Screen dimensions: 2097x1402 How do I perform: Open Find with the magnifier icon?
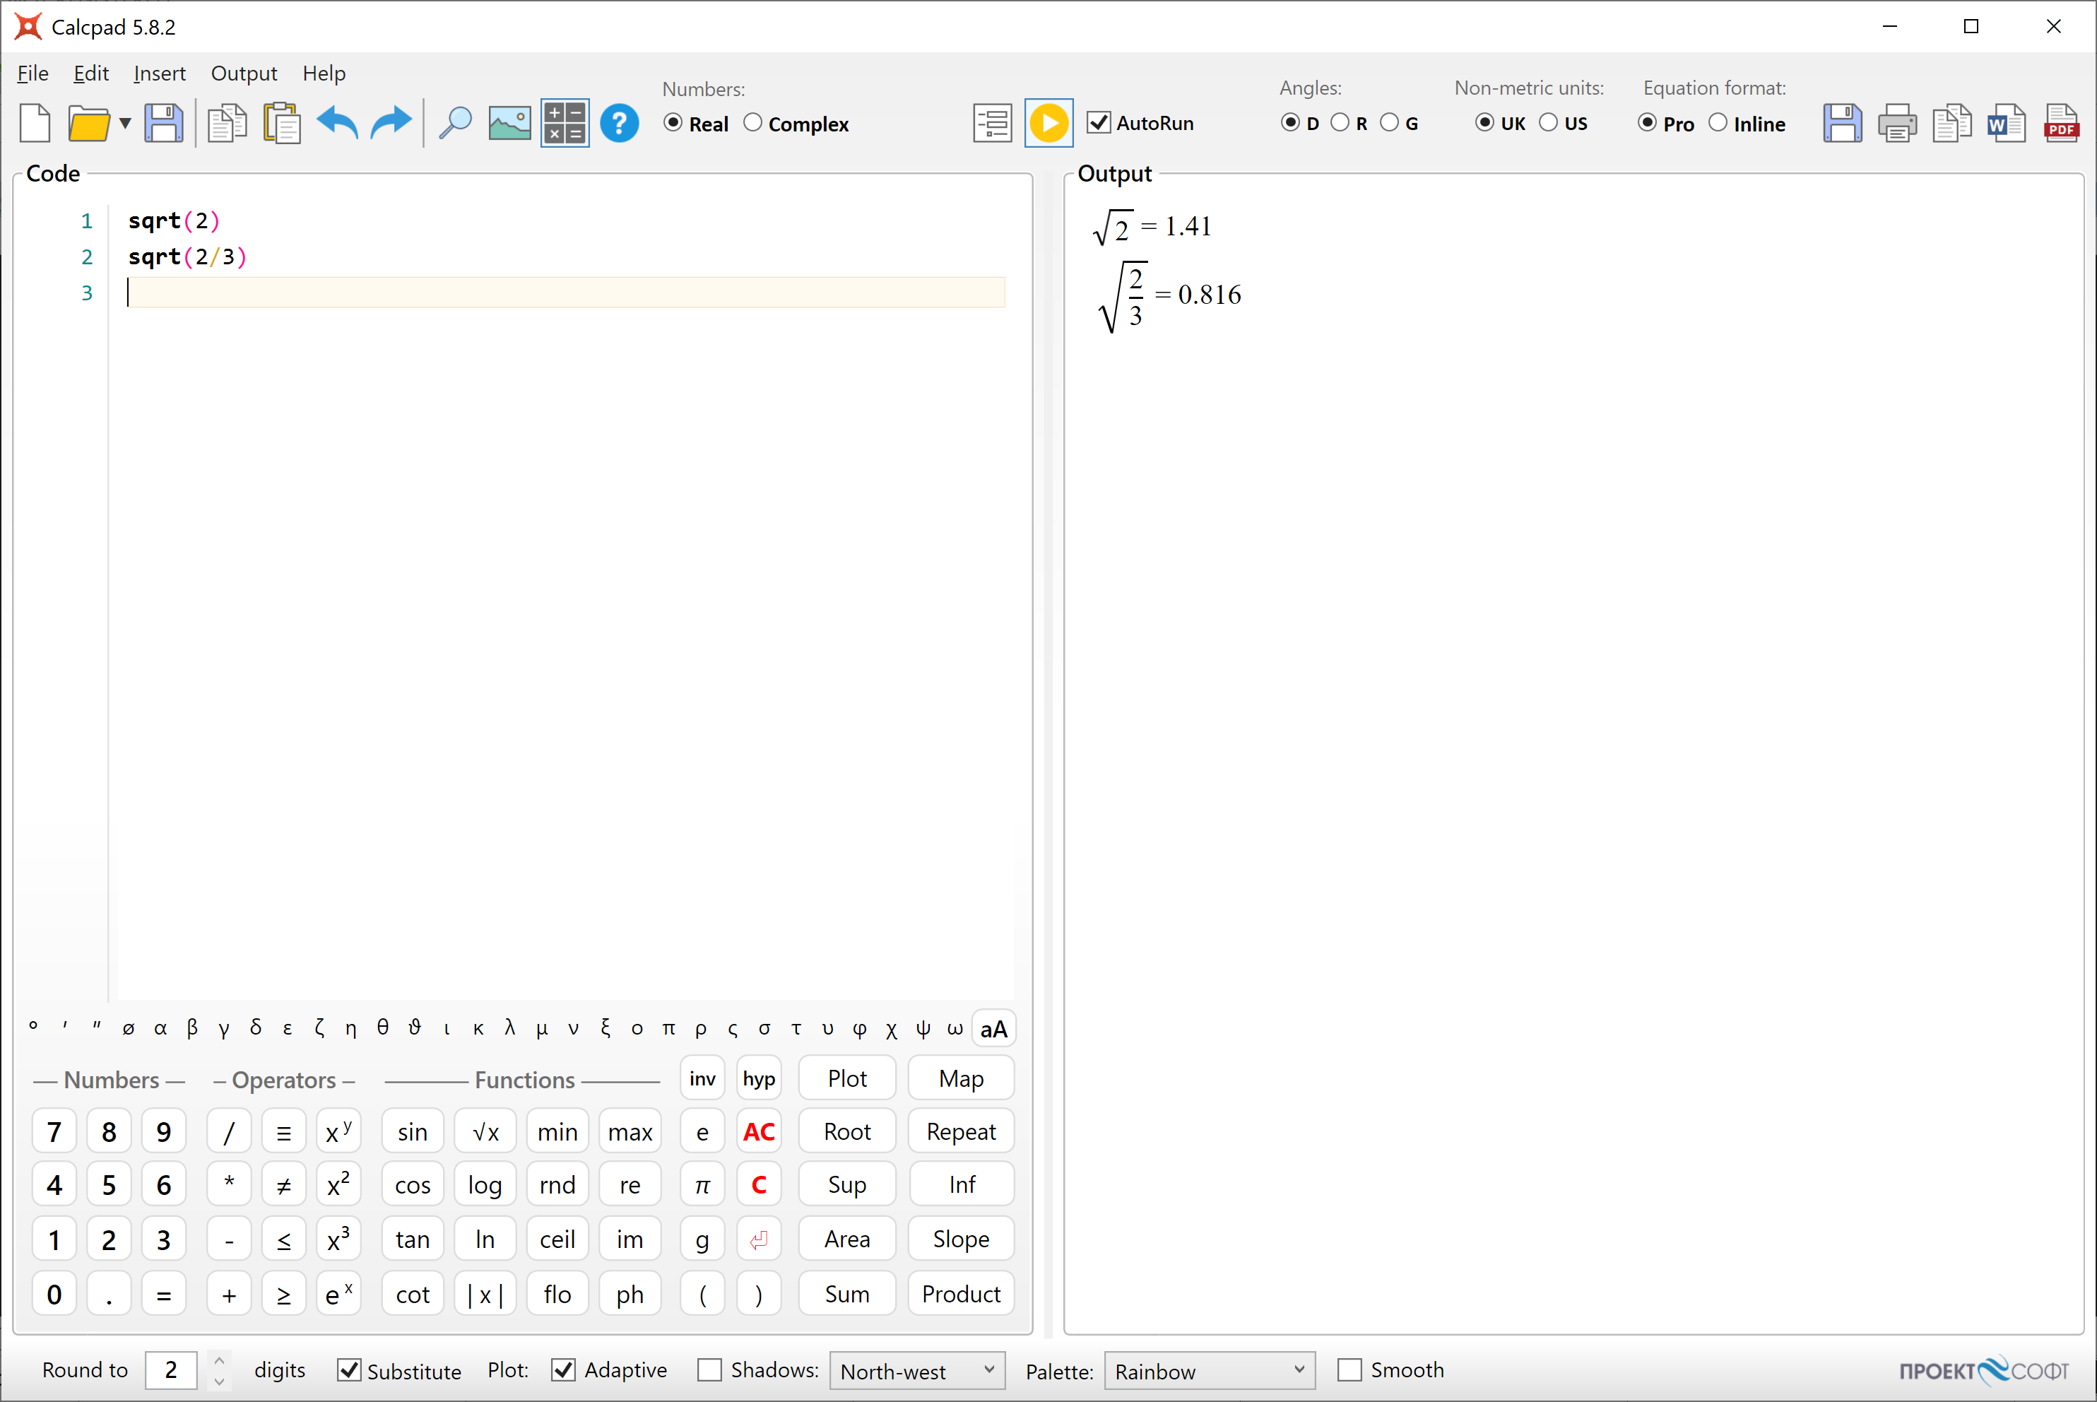coord(455,124)
